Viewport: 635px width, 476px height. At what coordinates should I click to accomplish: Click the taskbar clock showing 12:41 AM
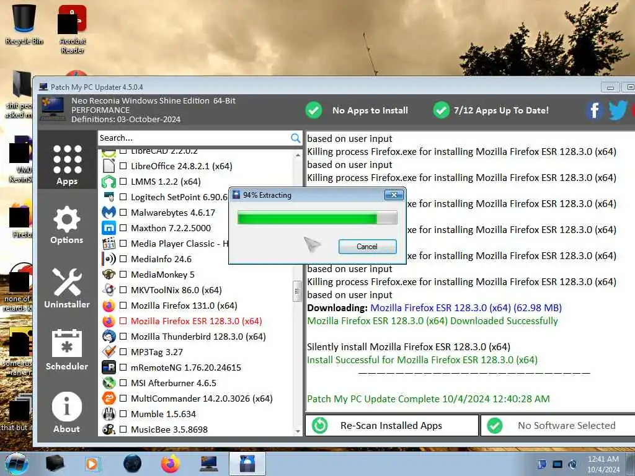(x=603, y=464)
